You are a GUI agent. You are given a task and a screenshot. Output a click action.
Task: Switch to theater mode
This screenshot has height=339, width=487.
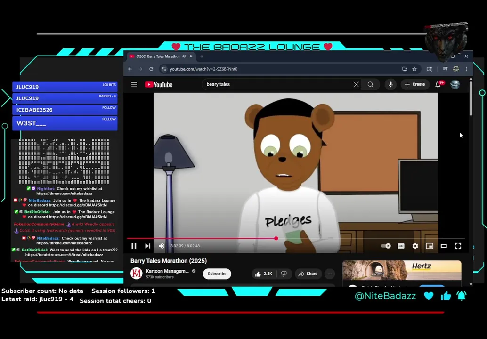[x=444, y=246]
